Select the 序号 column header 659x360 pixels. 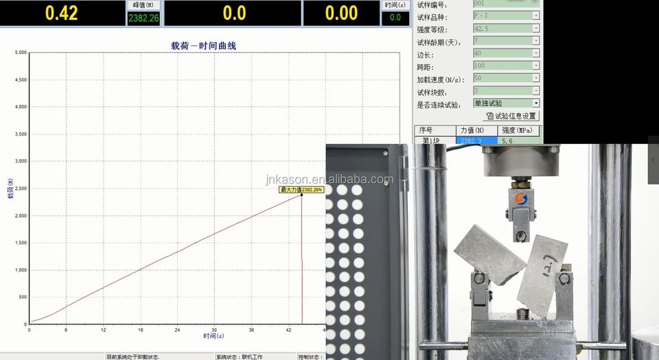pos(435,130)
